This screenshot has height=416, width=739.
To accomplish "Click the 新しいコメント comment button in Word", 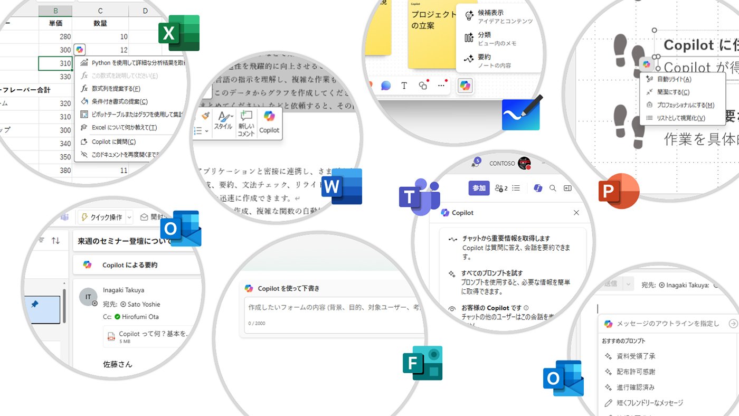I will (x=246, y=123).
